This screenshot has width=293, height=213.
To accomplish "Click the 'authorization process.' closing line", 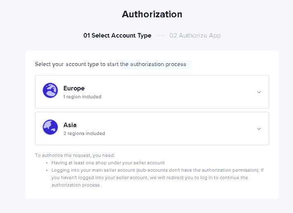I will pos(76,185).
